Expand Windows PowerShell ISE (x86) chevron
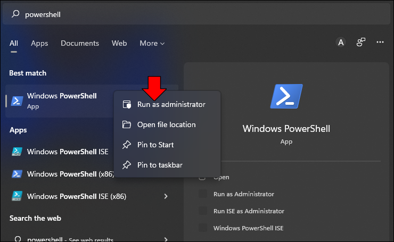The height and width of the screenshot is (242, 394). click(x=166, y=196)
